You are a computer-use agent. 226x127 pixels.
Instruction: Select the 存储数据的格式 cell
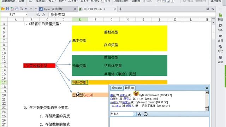click(57, 125)
